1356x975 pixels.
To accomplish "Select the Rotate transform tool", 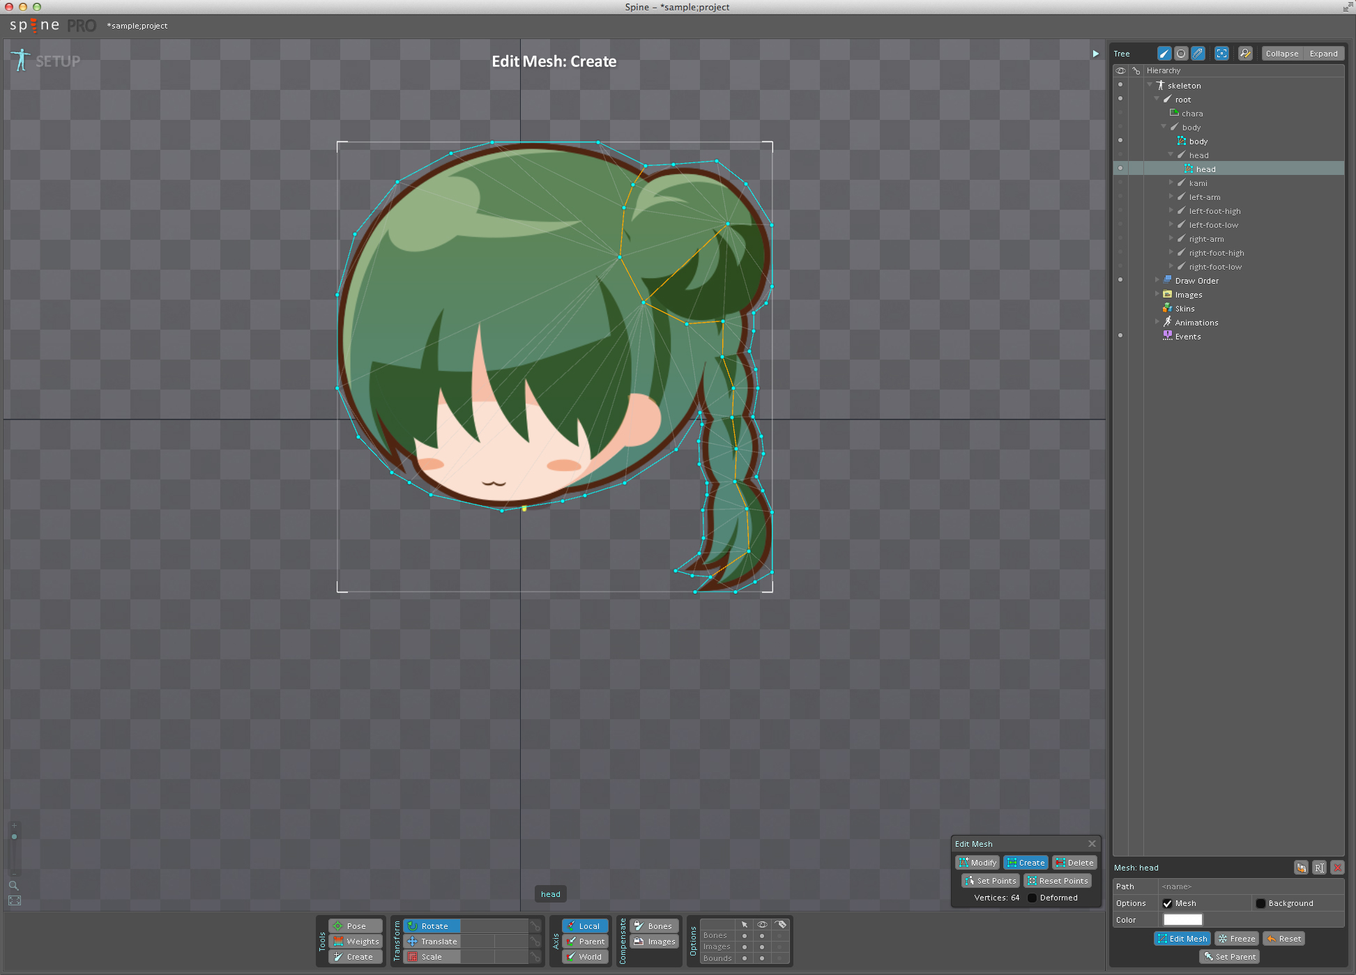I will click(432, 926).
